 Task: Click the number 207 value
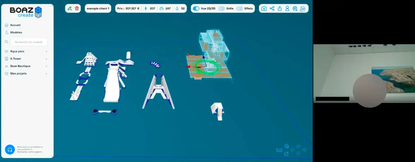click(x=152, y=8)
